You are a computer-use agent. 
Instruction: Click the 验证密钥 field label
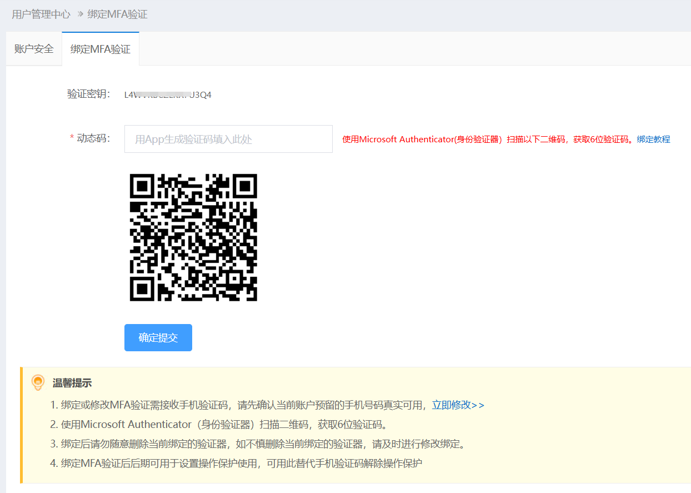(x=89, y=94)
